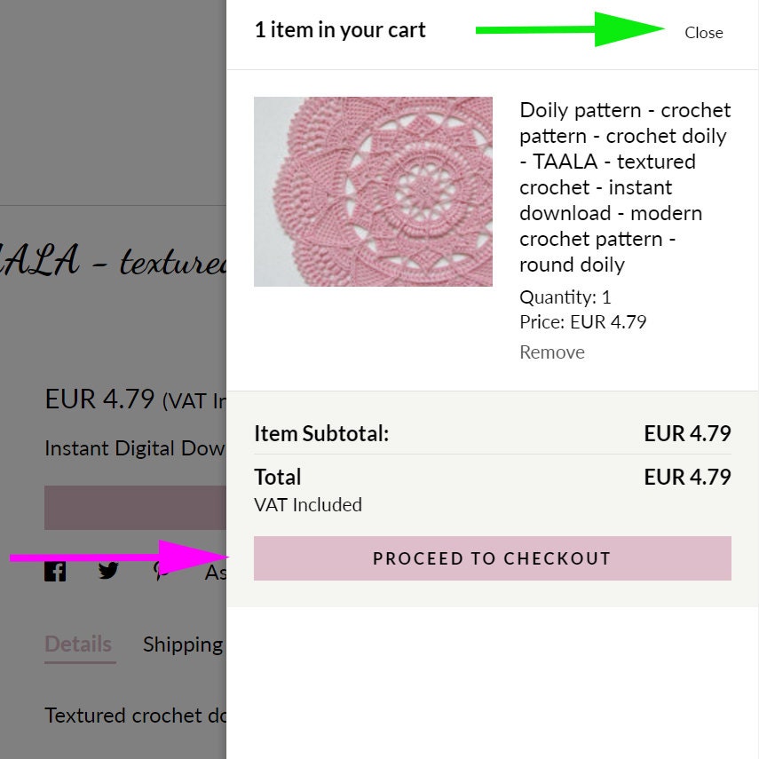Close the cart side panel
The image size is (759, 759).
[x=703, y=33]
